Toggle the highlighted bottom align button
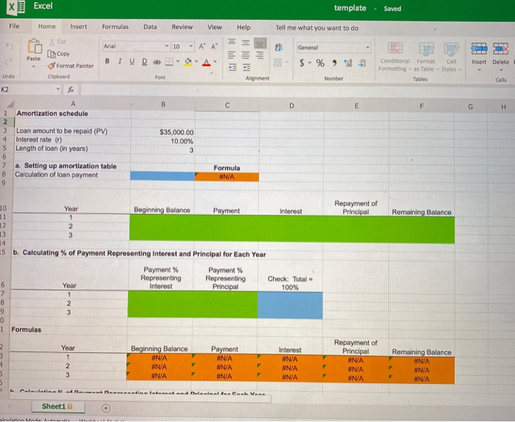 (260, 43)
